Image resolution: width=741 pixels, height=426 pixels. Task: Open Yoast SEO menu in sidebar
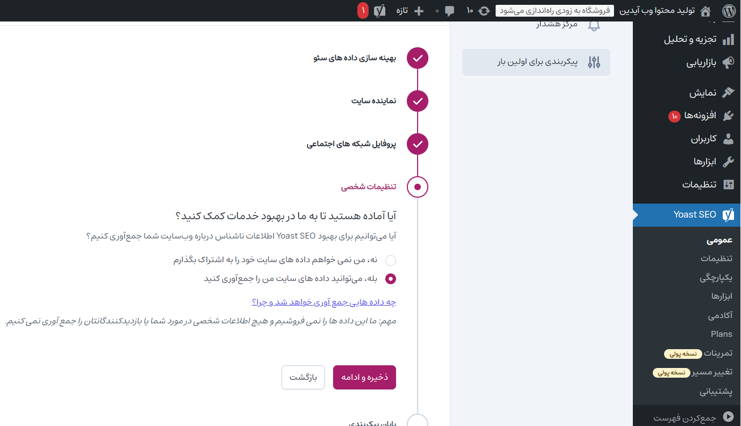coord(694,214)
